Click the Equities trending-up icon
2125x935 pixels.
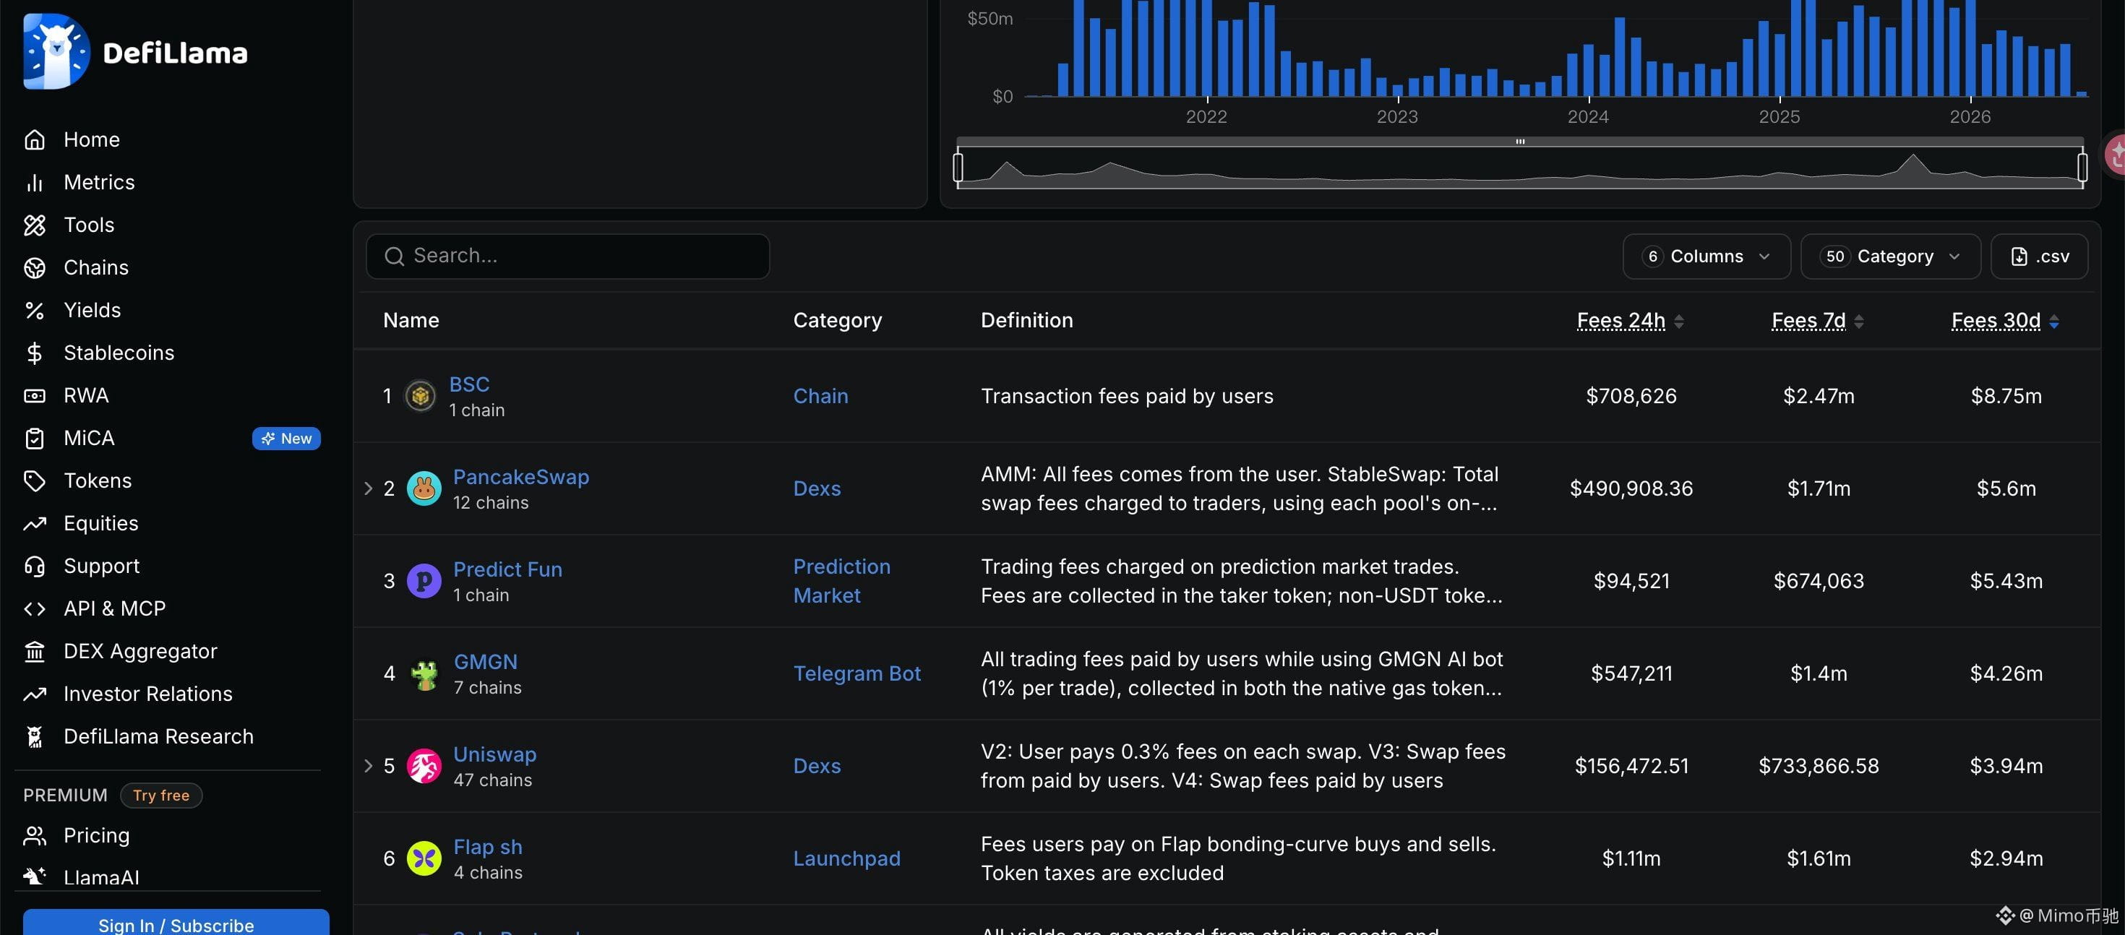(35, 524)
